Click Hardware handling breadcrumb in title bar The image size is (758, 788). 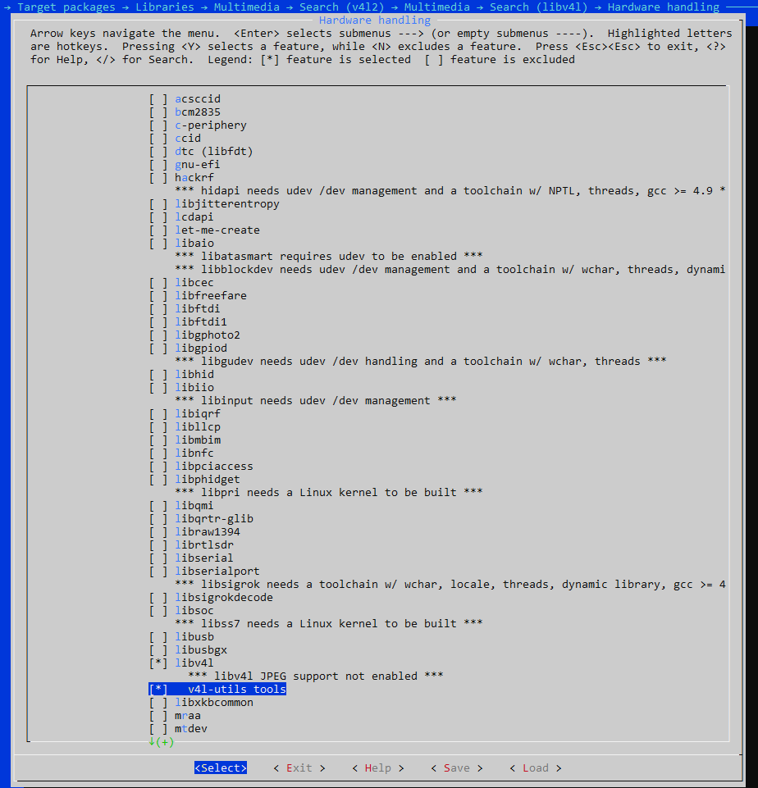pos(664,7)
